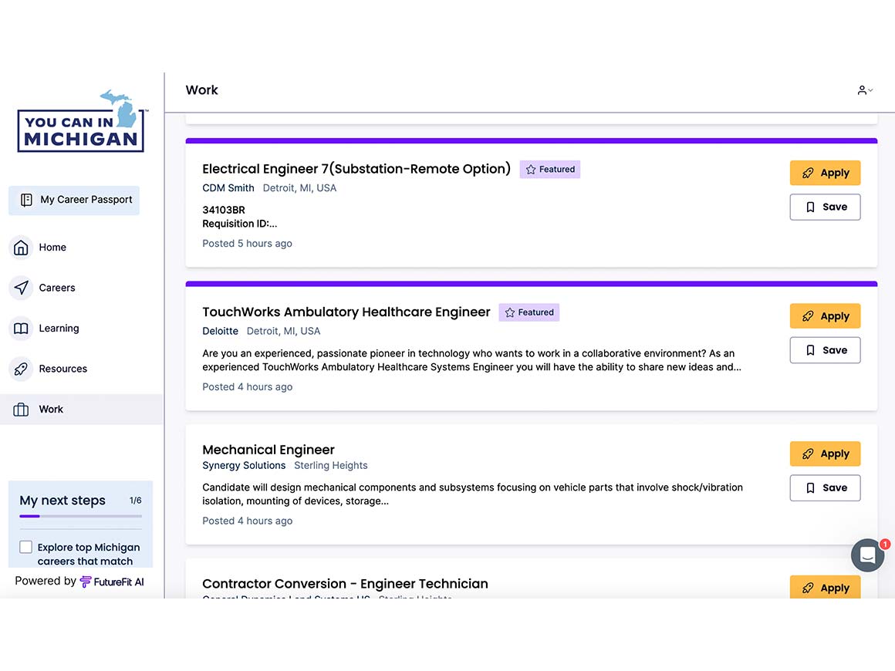Apply to the Electrical Engineer 7 position

click(825, 173)
